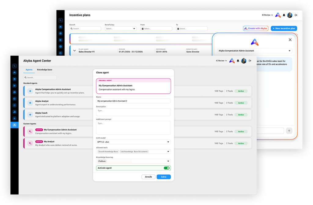Go to home icon in Agent Center sidebar
Viewport: 313px width, 205px height.
[x=14, y=73]
